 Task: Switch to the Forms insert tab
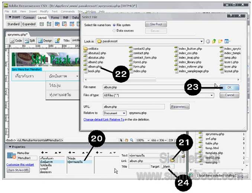point(55,17)
